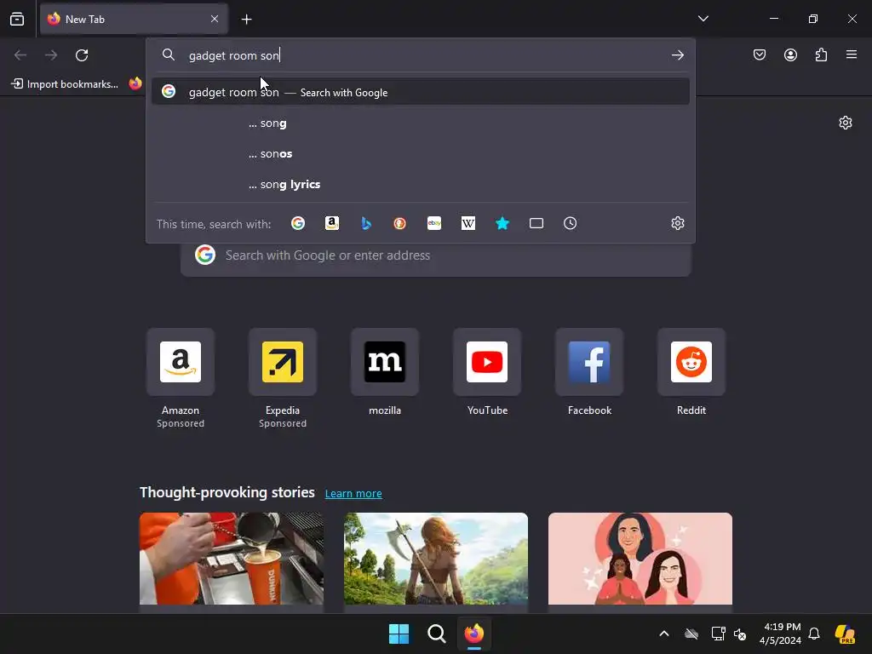Expand the list all tabs chevron
This screenshot has height=654, width=872.
point(703,19)
